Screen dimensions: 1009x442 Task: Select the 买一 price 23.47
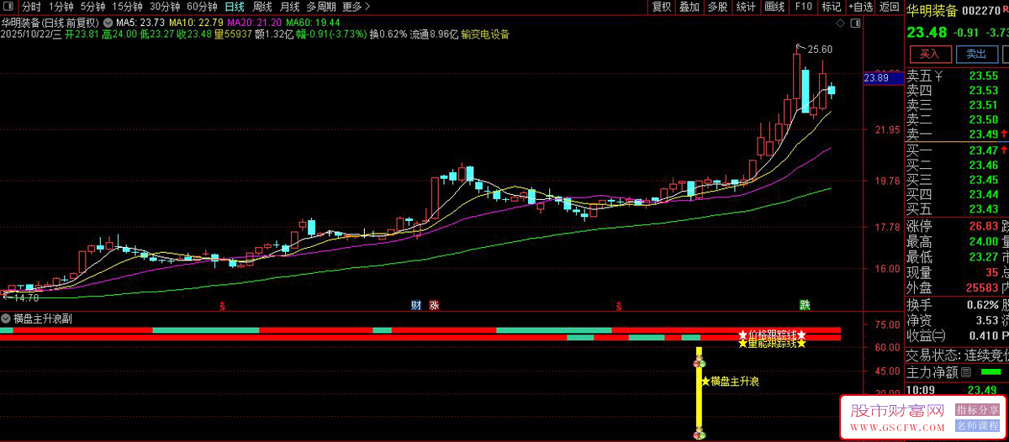point(983,150)
